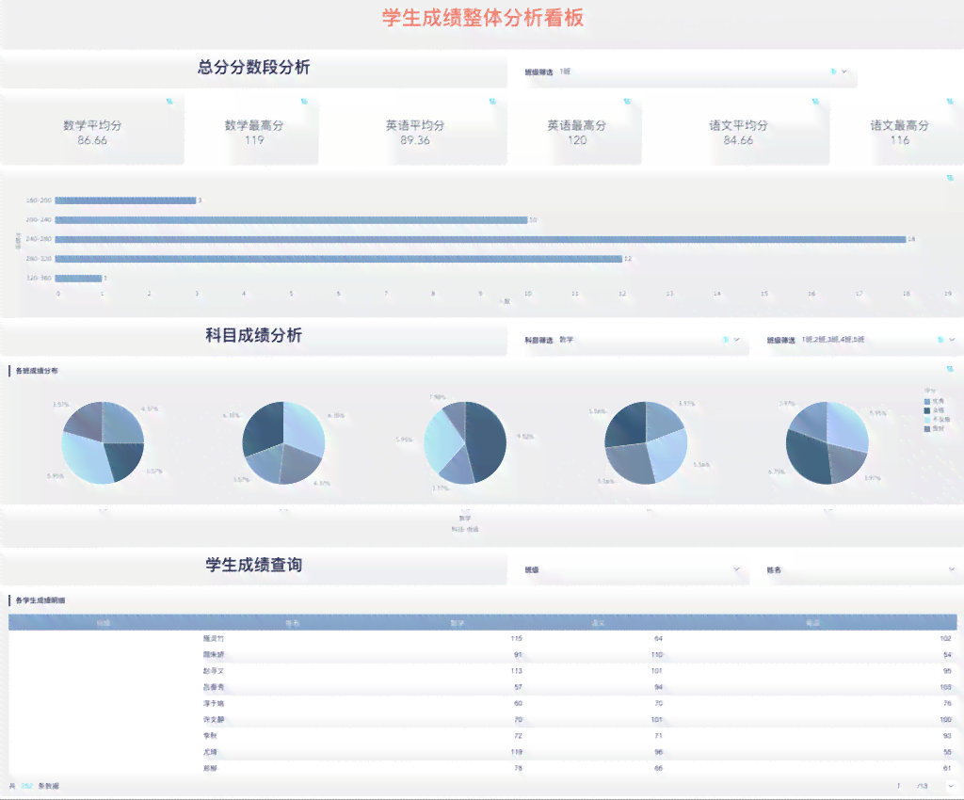This screenshot has height=800, width=964.
Task: Click linkage icon on 英语平均分 card
Action: click(492, 102)
